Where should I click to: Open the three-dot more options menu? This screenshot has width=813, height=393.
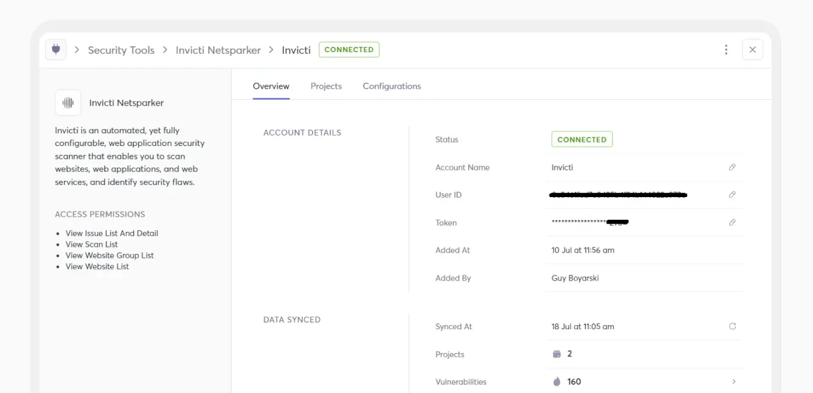(726, 50)
